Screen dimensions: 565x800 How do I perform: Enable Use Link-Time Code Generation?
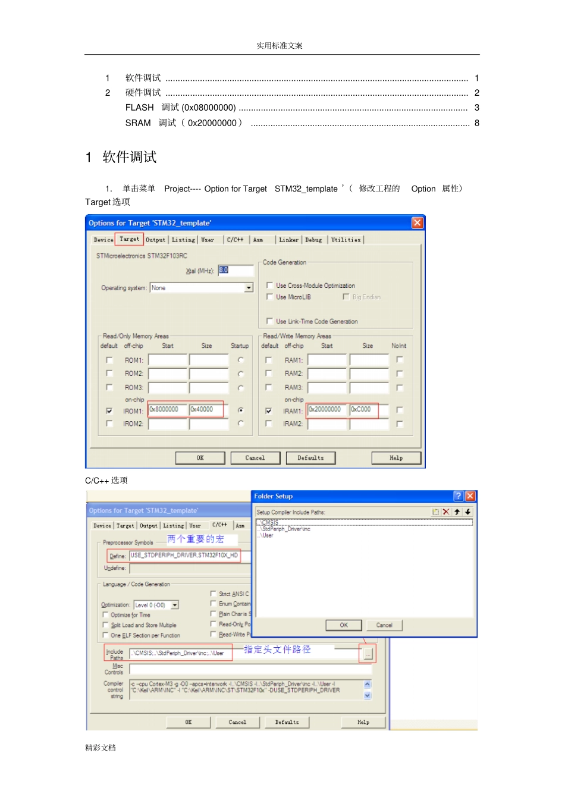(269, 321)
